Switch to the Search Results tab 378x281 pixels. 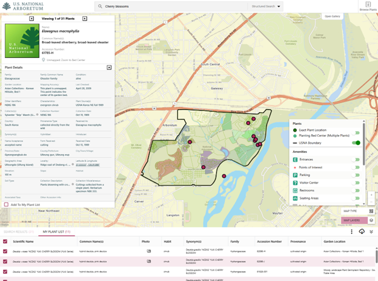pyautogui.click(x=19, y=231)
